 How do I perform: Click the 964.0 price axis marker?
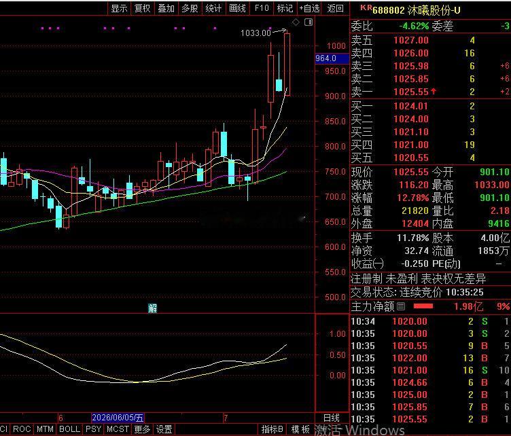click(332, 58)
